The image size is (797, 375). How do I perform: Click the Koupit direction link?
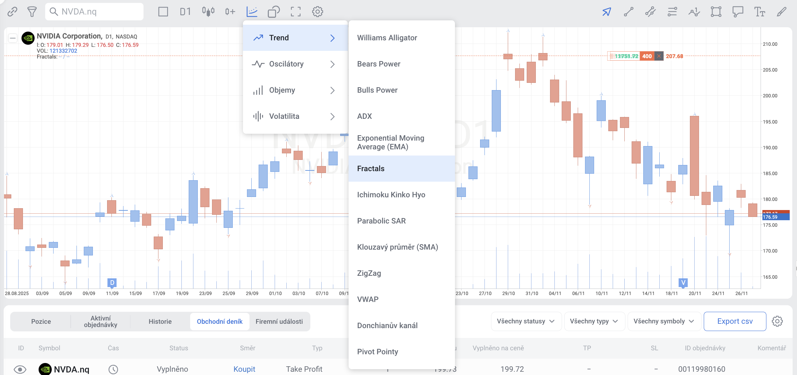[x=244, y=369]
